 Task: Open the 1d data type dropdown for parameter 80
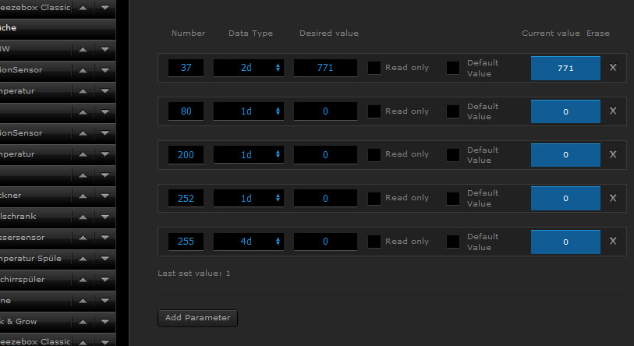[x=249, y=111]
